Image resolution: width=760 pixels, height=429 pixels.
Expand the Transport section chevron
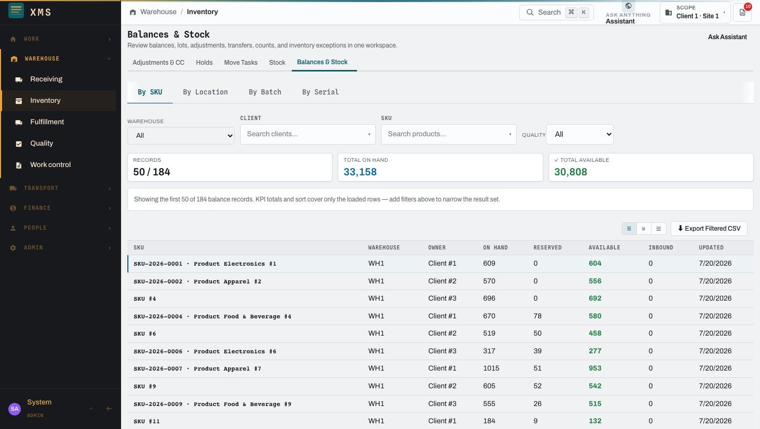pyautogui.click(x=110, y=188)
